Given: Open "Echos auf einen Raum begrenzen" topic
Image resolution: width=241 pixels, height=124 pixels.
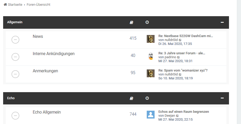Looking at the screenshot, I should pos(184,112).
